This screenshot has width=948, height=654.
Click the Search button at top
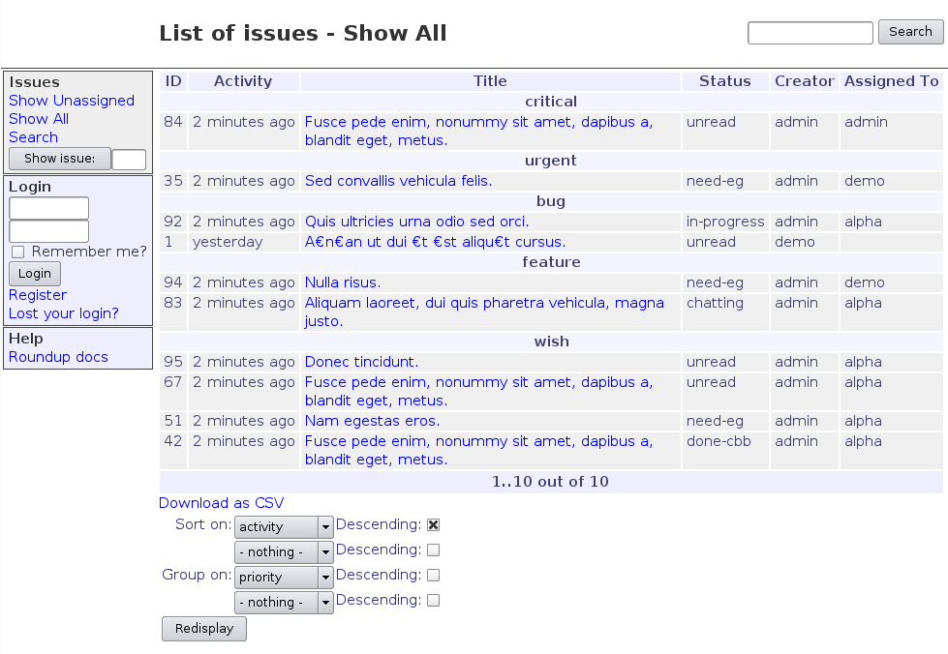[x=910, y=32]
